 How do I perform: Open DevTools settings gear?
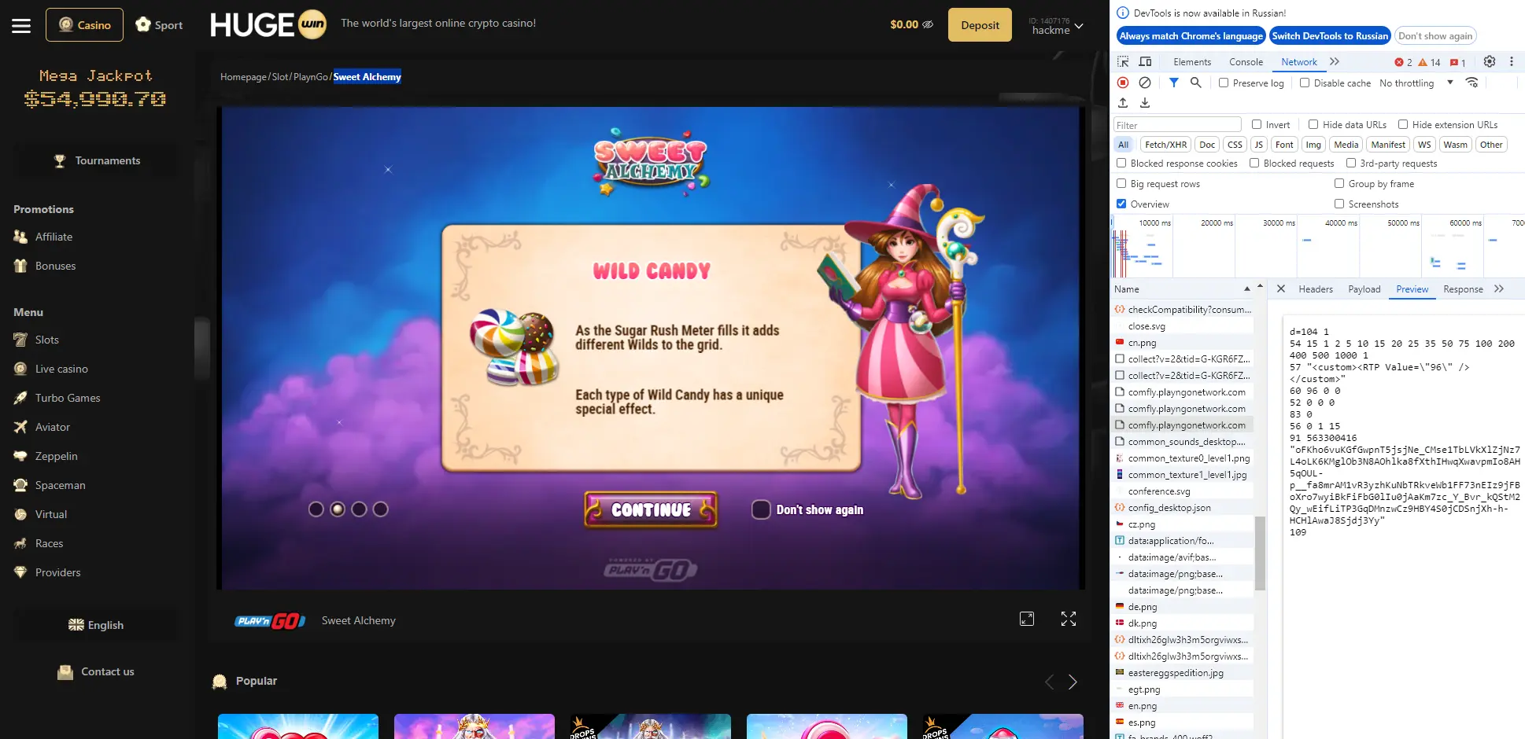1490,61
